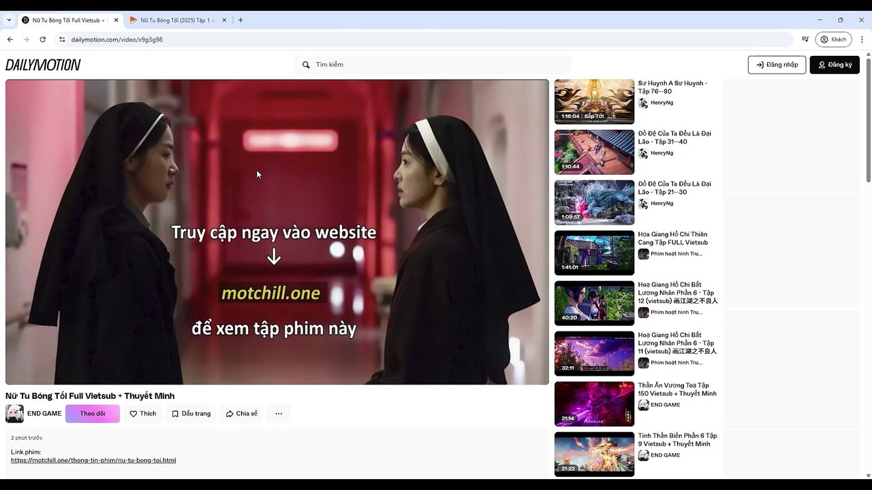Open a new browser tab

pos(240,20)
